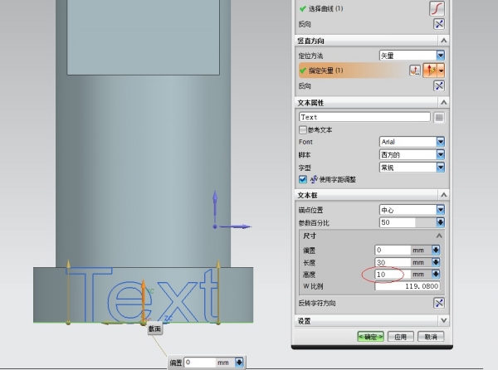Open the 高度 options arrow

(x=436, y=274)
